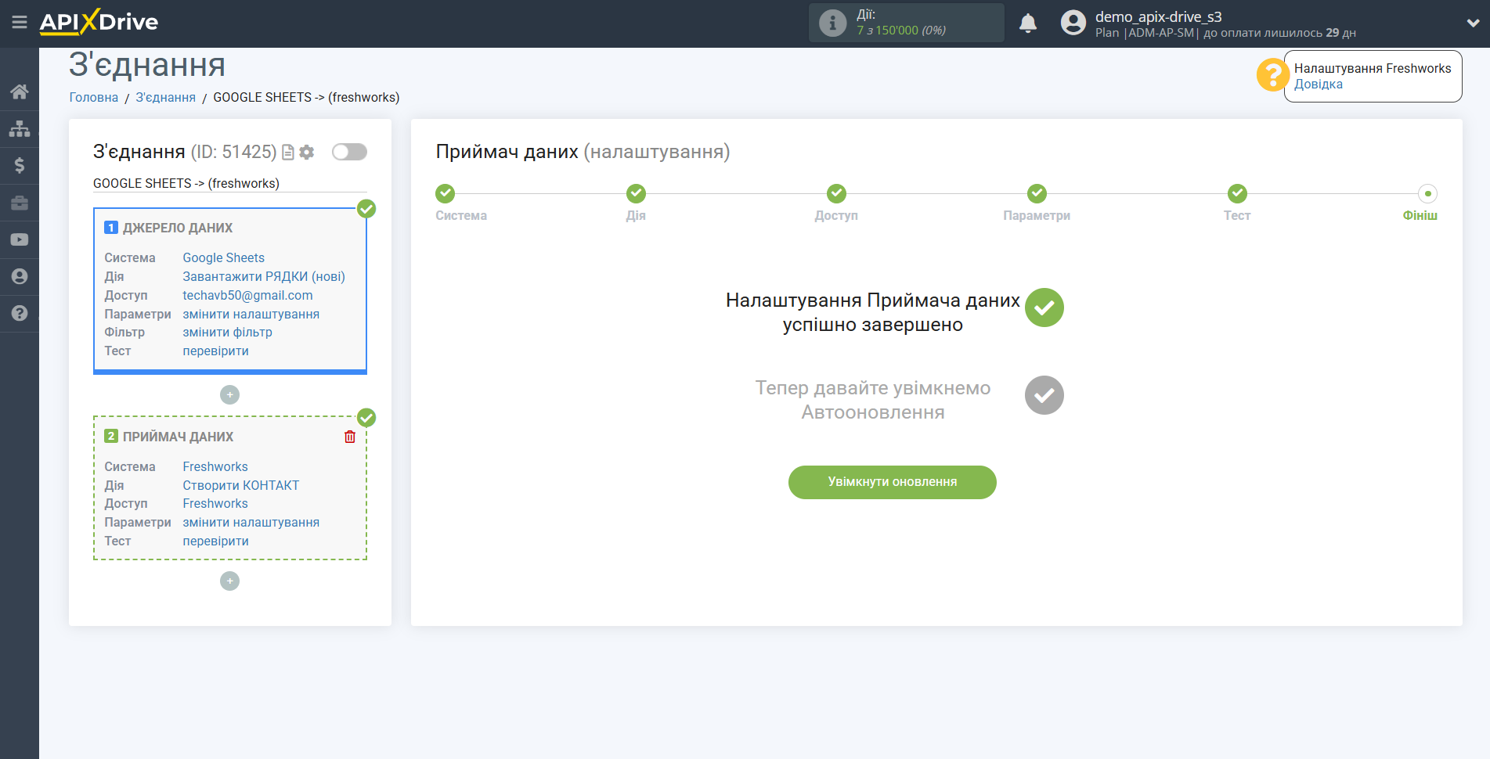Click Увімкнути оновлення button
The height and width of the screenshot is (759, 1490).
point(893,482)
